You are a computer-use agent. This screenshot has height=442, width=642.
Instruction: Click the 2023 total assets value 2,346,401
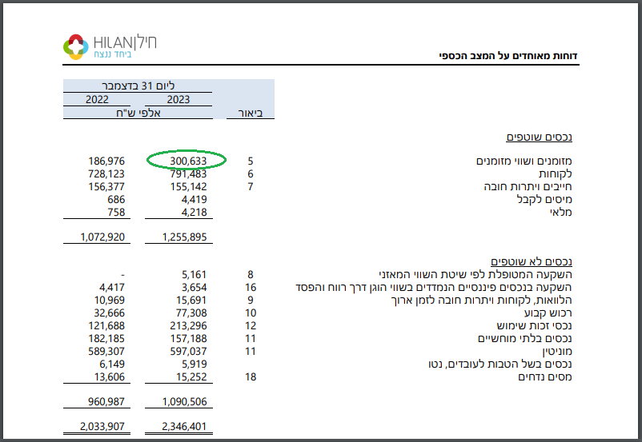(x=183, y=425)
